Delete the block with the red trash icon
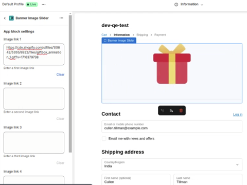The image size is (247, 185). 181,110
